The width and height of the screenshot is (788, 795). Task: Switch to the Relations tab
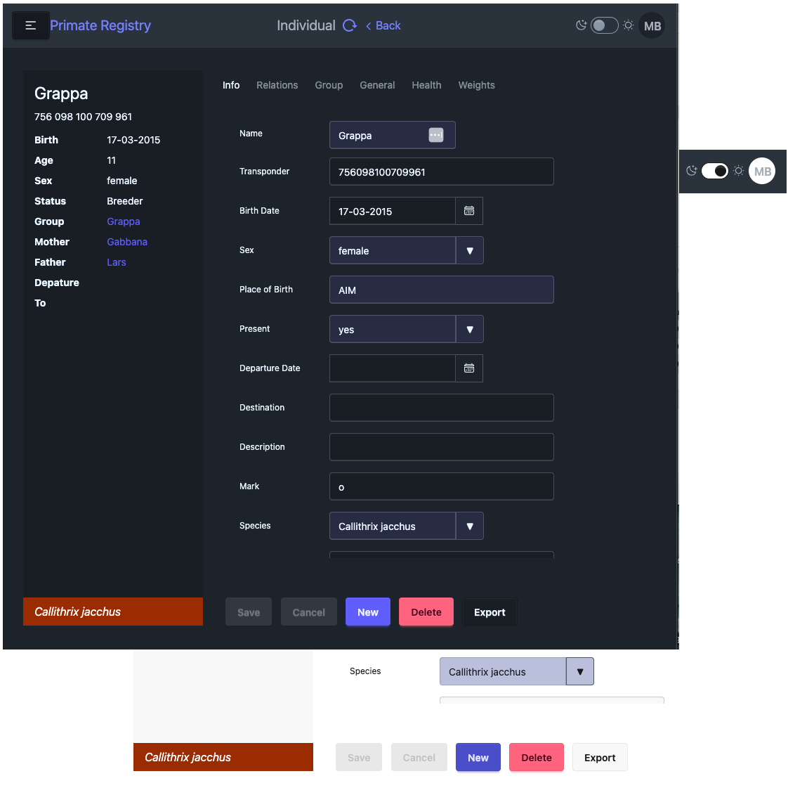277,85
